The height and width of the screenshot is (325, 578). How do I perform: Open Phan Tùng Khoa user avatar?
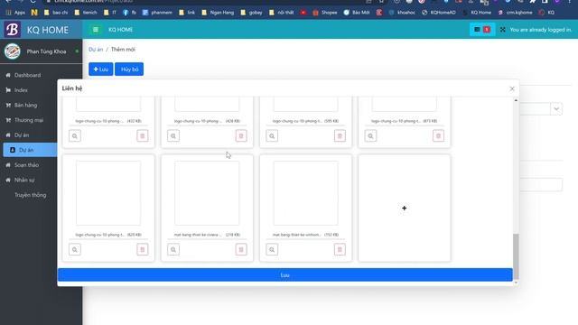(12, 51)
